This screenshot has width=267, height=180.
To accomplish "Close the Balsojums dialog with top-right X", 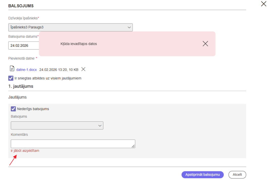I will (x=263, y=4).
